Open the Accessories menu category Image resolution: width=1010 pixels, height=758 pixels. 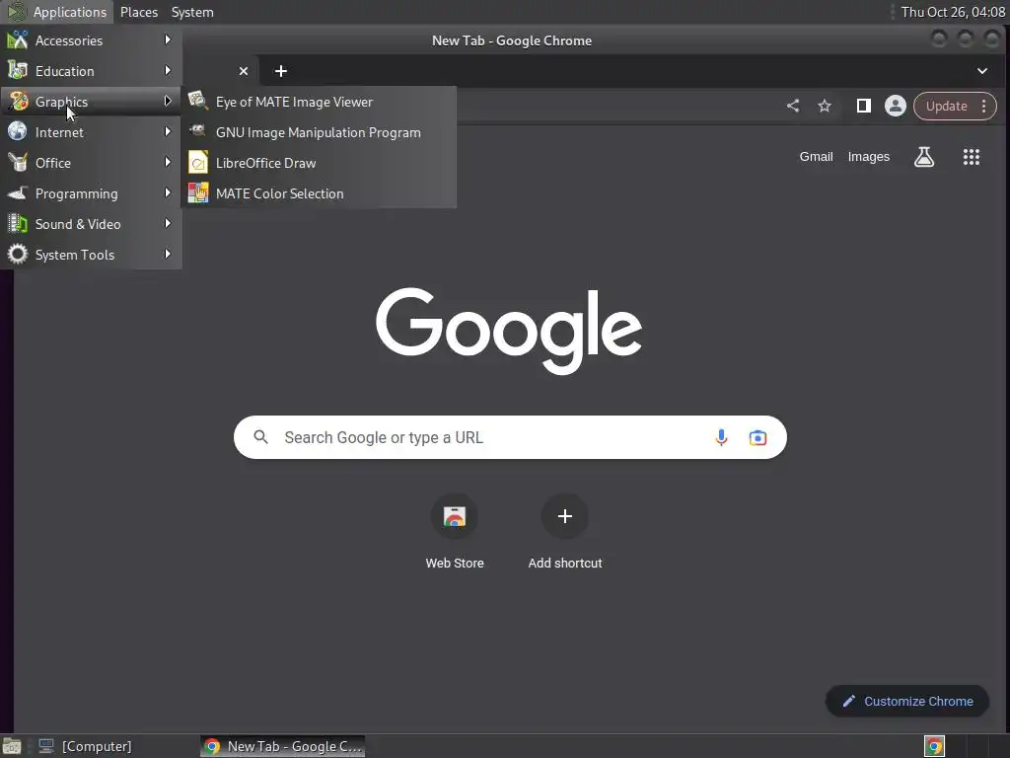tap(91, 40)
